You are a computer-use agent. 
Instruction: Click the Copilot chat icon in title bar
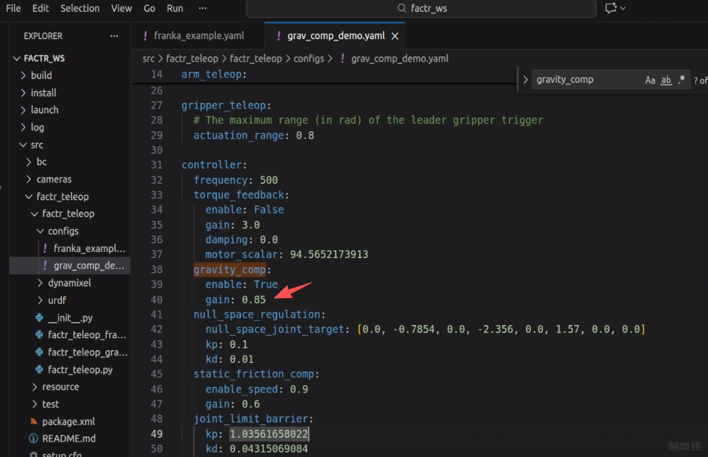(x=611, y=8)
